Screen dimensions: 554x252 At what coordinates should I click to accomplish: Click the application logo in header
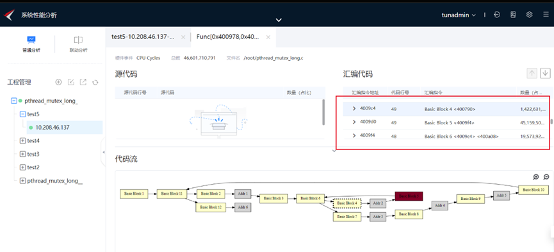coord(9,15)
